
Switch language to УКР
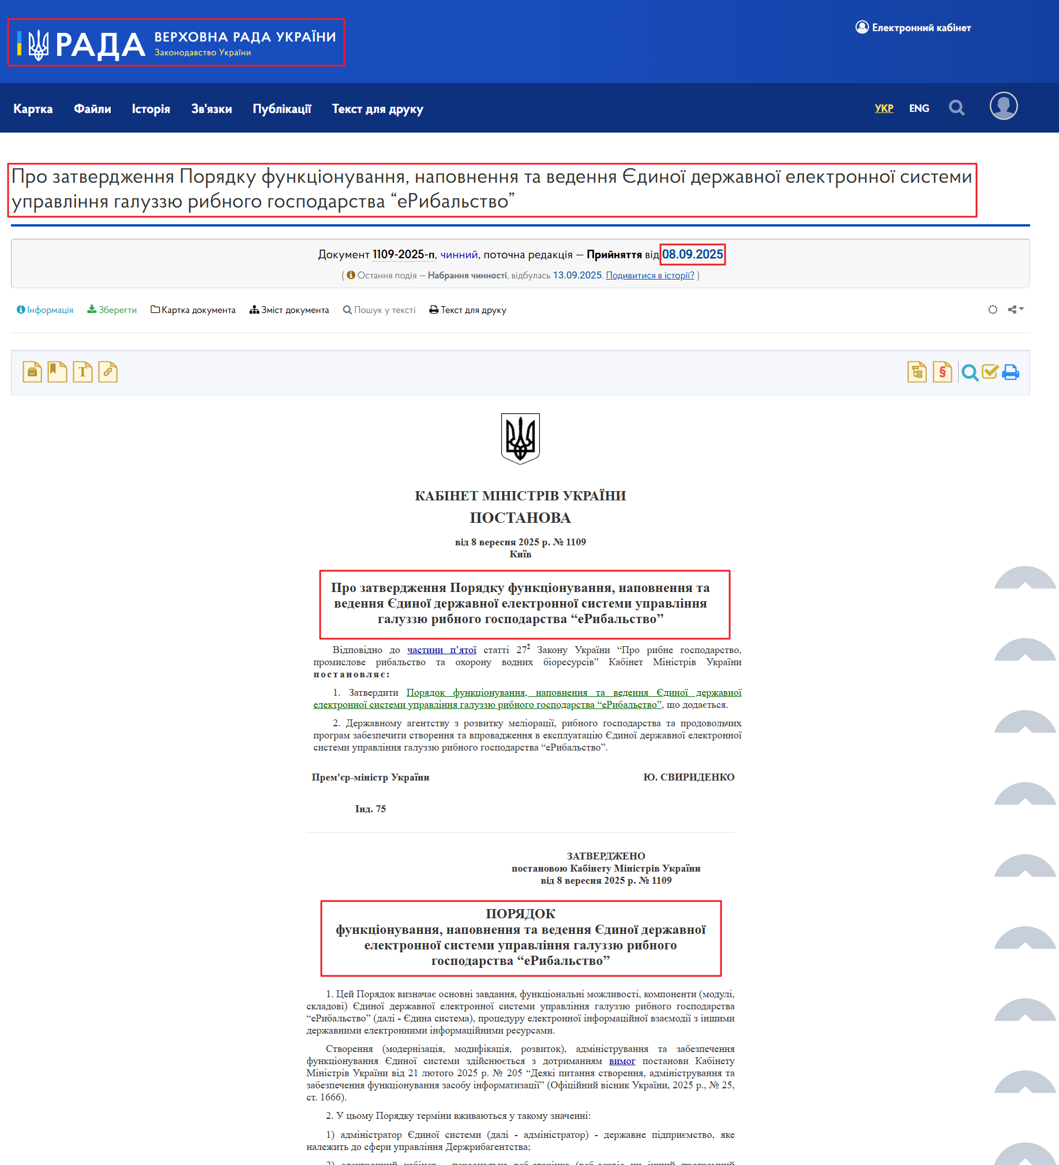coord(884,108)
